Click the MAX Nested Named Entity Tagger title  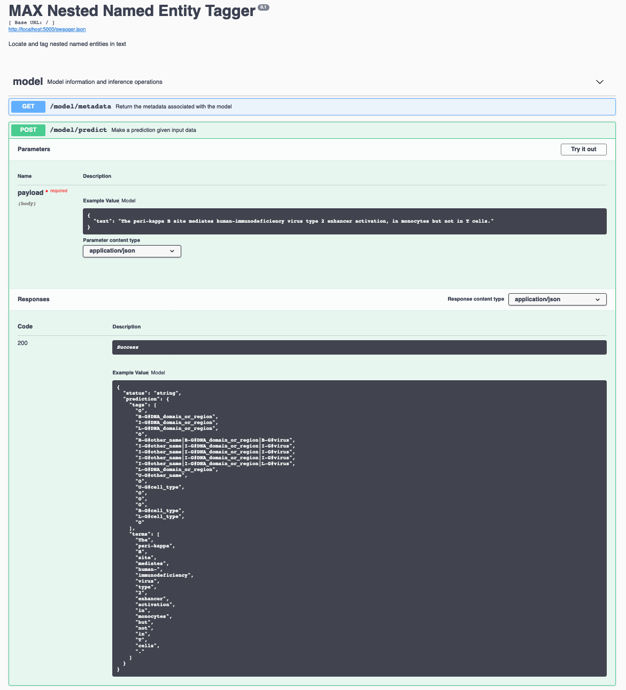(132, 11)
